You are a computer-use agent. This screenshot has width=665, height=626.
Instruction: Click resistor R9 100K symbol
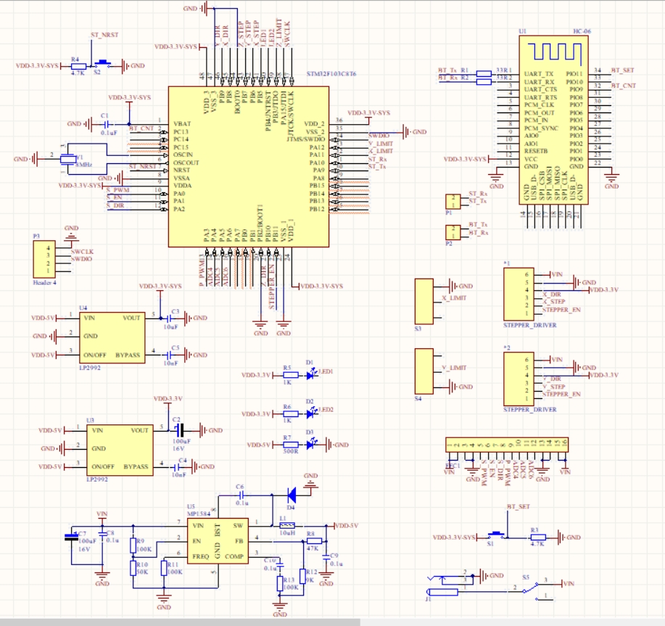pos(133,545)
